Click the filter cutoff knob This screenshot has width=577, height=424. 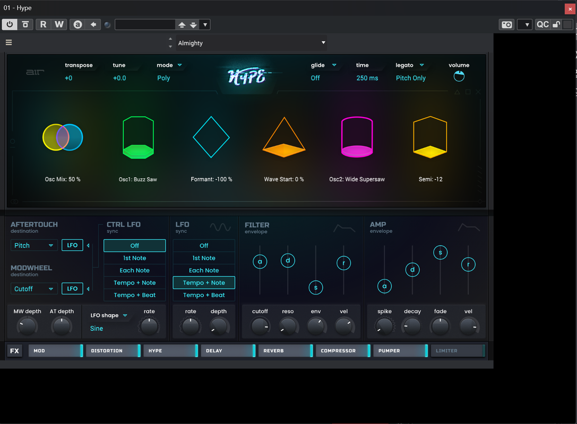pos(260,326)
